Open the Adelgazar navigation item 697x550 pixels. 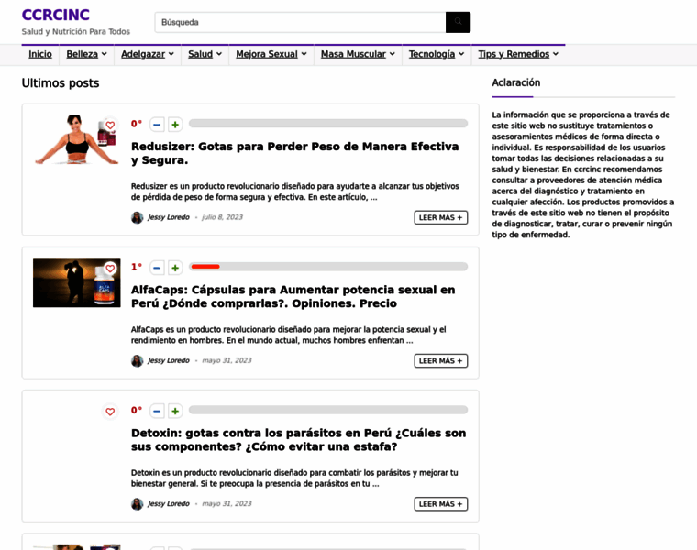143,54
